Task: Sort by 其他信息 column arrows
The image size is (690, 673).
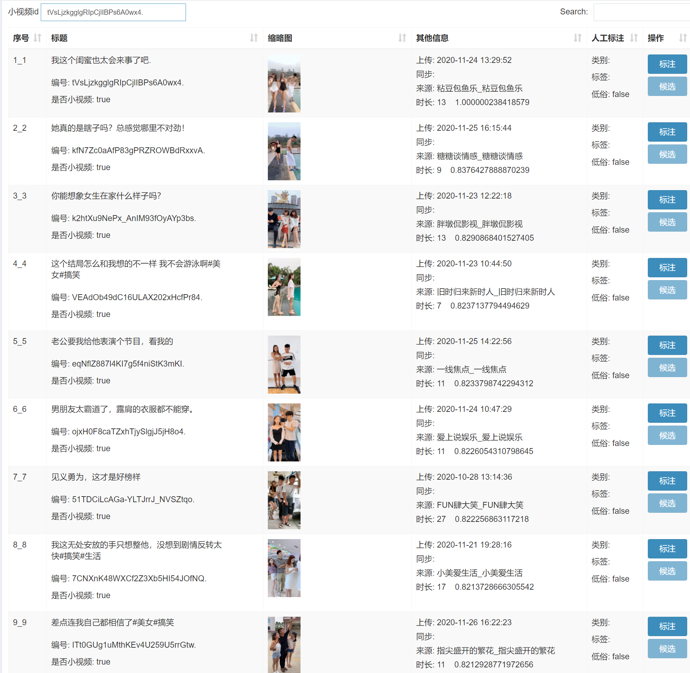Action: [577, 38]
